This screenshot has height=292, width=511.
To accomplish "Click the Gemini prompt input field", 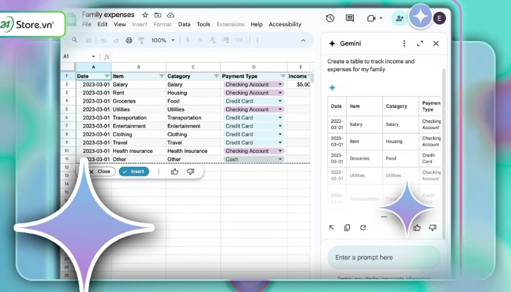I will (x=384, y=257).
